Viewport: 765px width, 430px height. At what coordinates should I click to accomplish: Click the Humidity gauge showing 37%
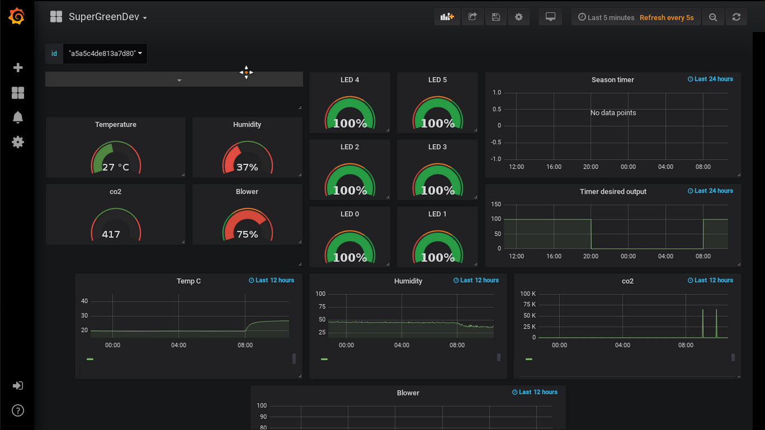coord(247,157)
